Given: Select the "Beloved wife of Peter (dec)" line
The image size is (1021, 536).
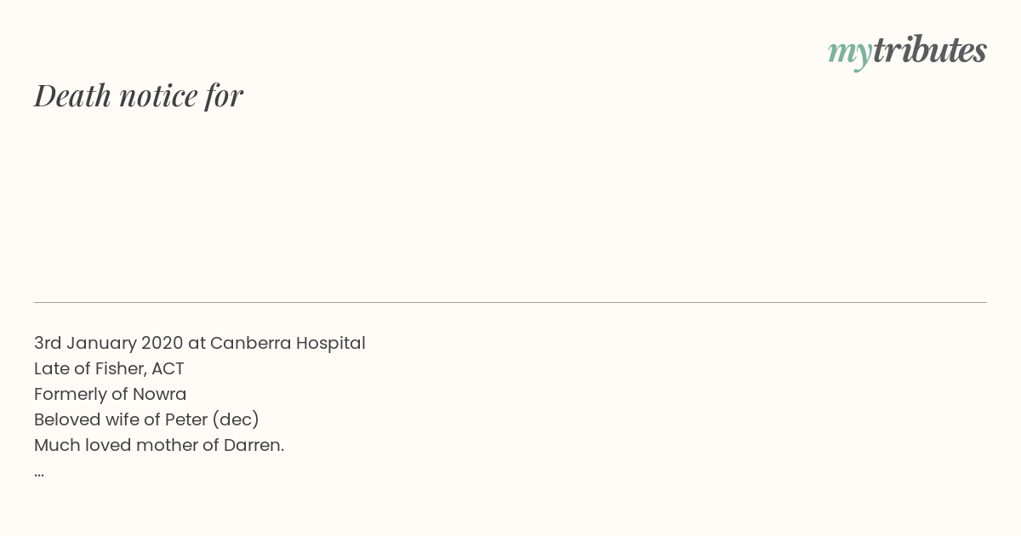Looking at the screenshot, I should coord(146,420).
